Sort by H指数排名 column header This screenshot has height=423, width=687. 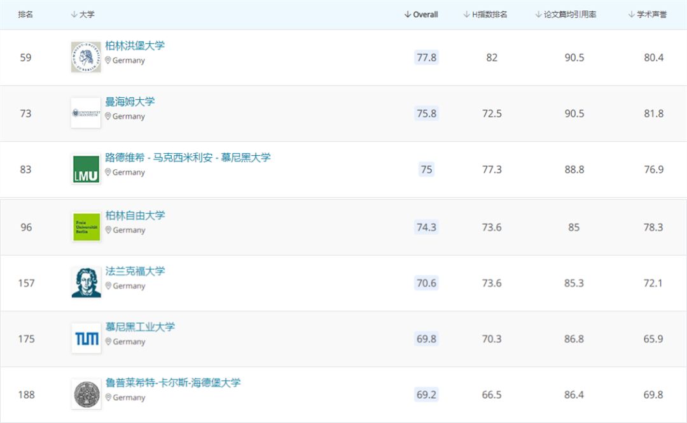coord(485,15)
